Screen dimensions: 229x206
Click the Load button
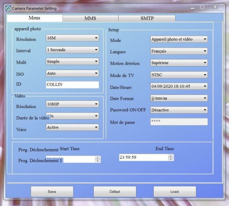click(x=175, y=191)
